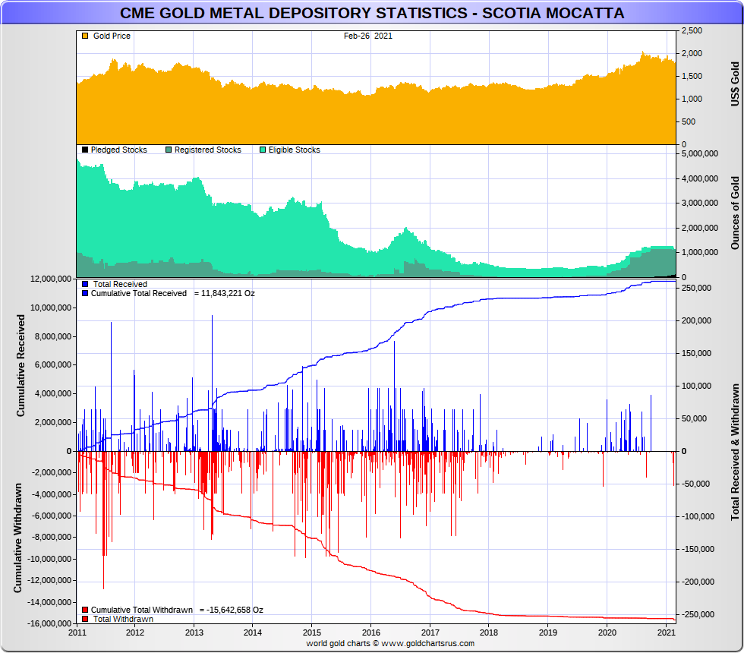
Task: Click the 2018 x-axis label
Action: [x=489, y=632]
